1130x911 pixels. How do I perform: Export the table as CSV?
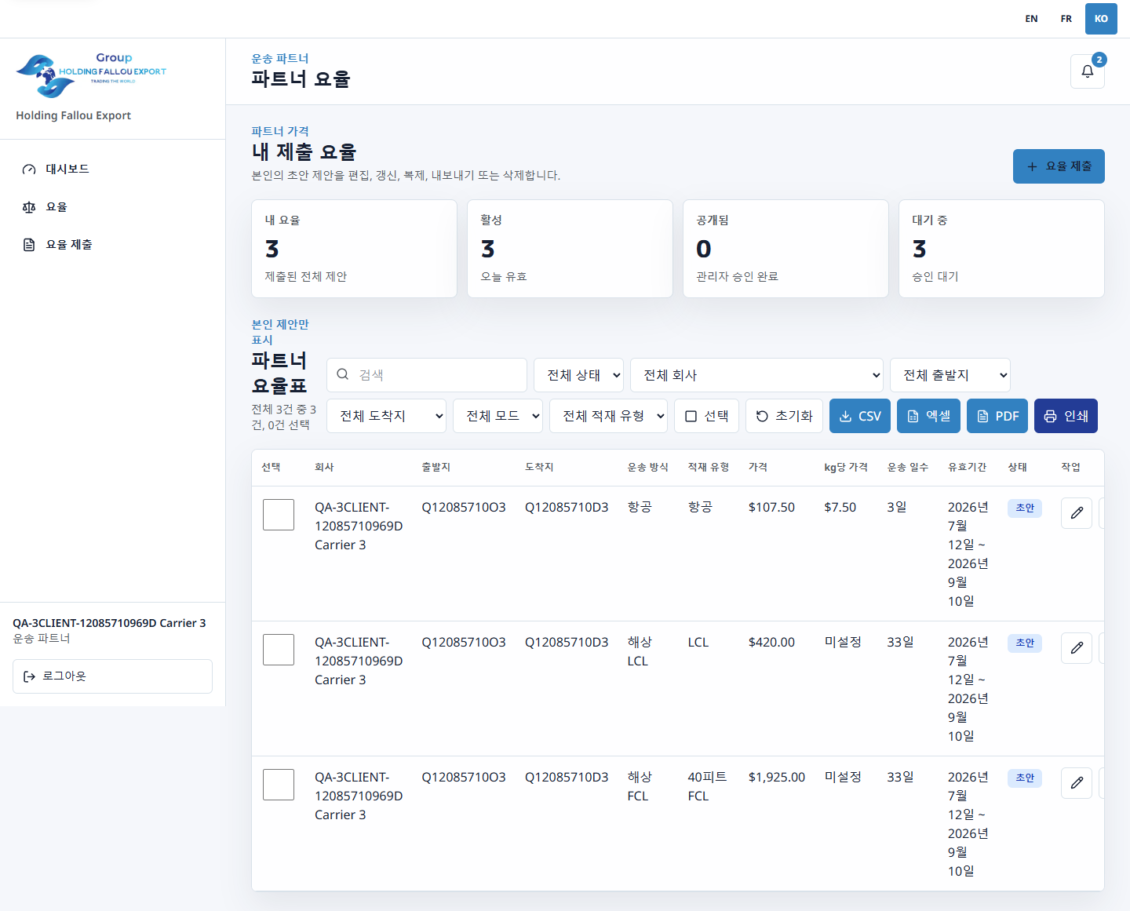pos(860,416)
